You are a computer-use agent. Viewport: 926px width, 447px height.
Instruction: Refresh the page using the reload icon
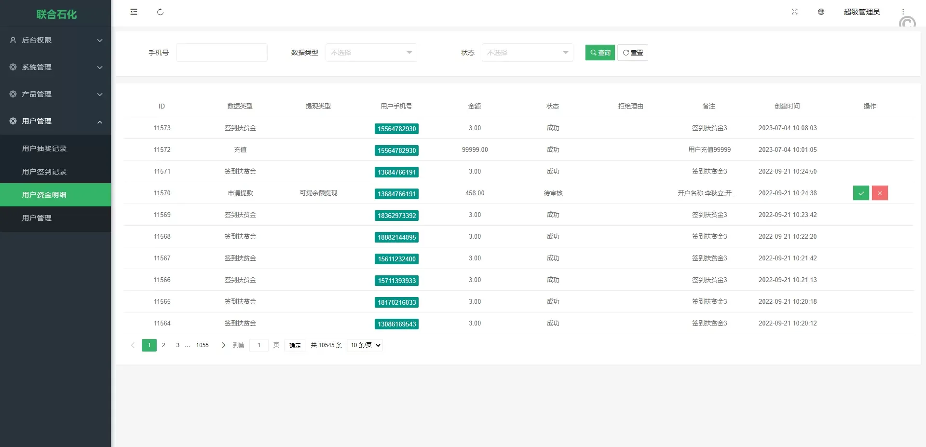tap(161, 12)
